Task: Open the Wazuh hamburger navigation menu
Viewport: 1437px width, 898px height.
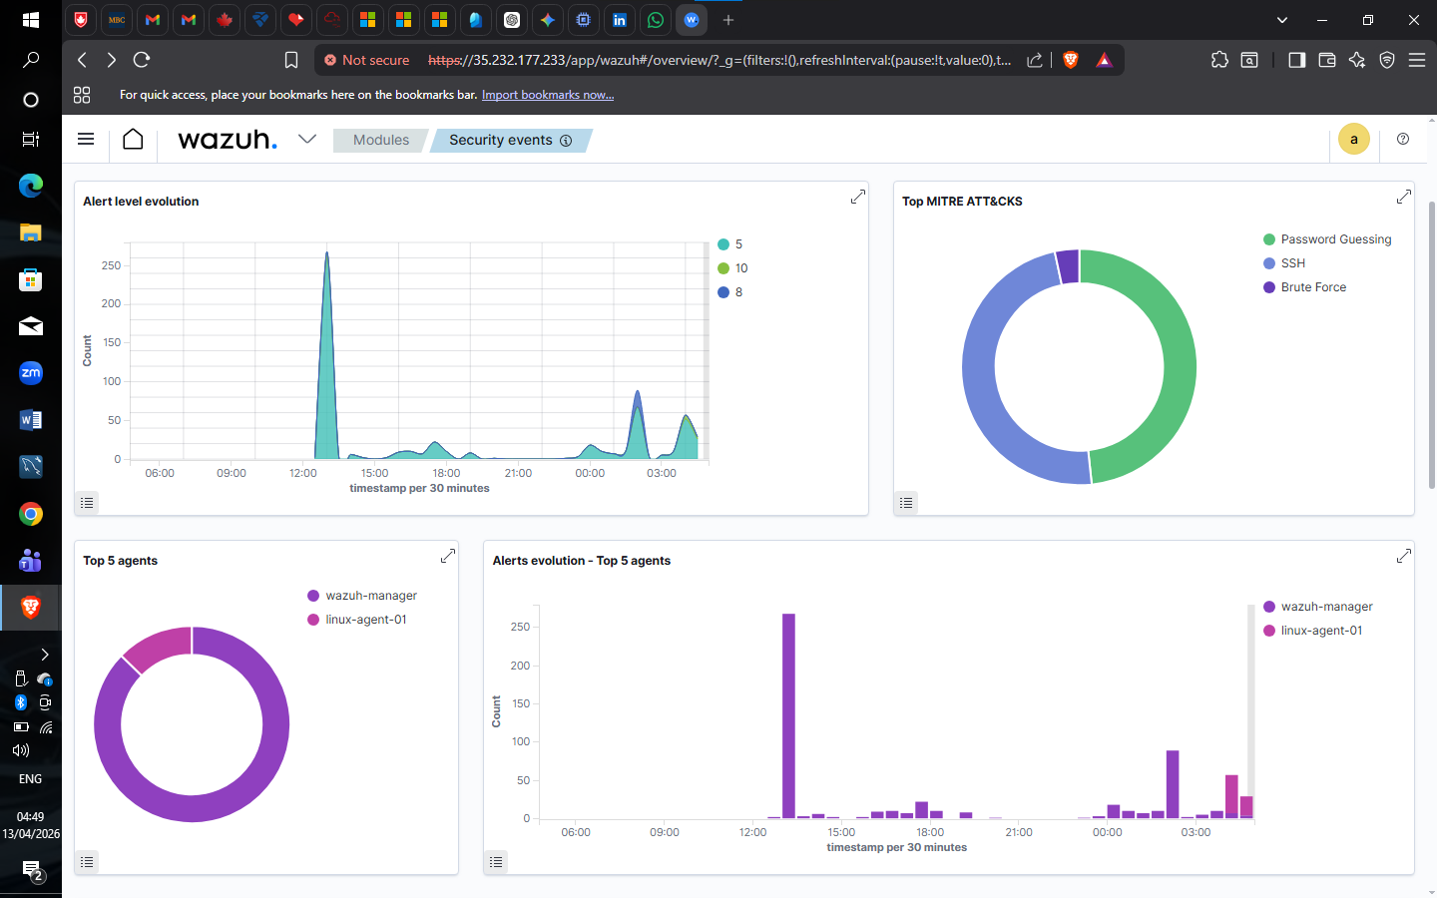Action: [x=86, y=140]
